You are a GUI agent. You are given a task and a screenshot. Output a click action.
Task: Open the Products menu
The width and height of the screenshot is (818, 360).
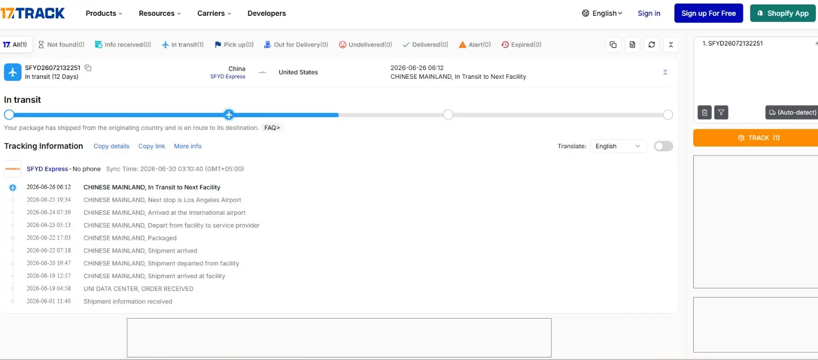click(x=104, y=13)
